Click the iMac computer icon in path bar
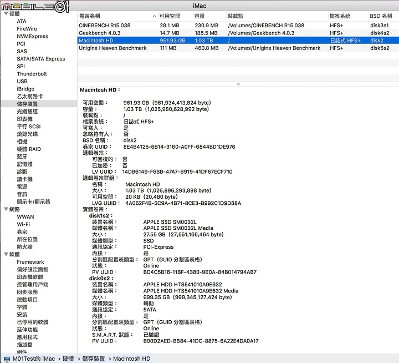 click(7, 359)
